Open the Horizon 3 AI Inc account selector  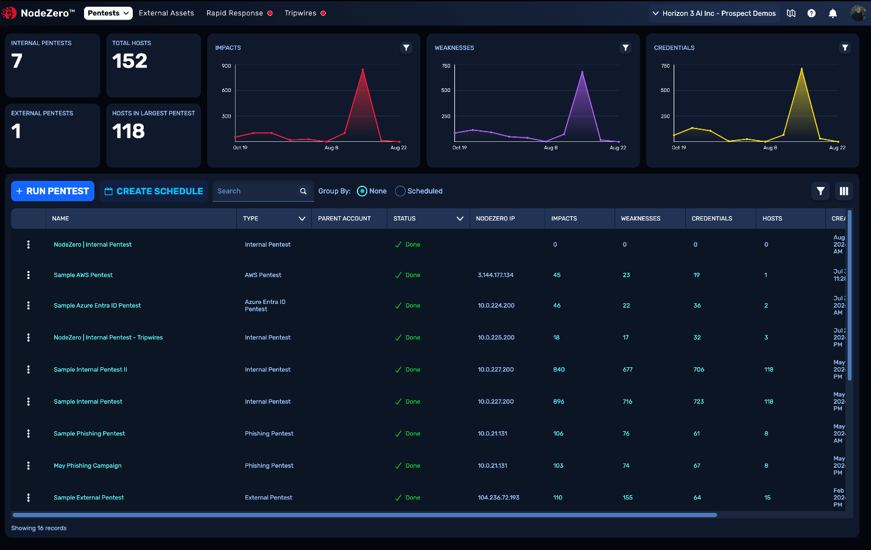click(714, 13)
